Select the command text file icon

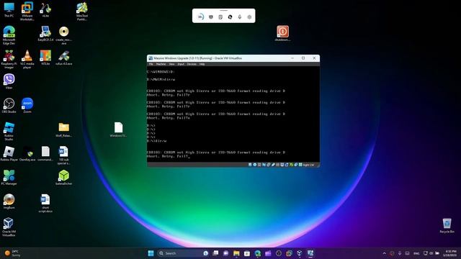pos(45,154)
